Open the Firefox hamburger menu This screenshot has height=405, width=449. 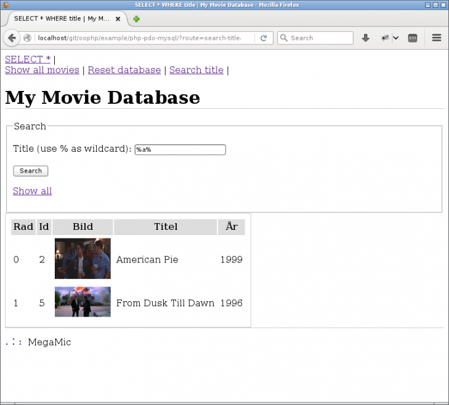coord(437,37)
